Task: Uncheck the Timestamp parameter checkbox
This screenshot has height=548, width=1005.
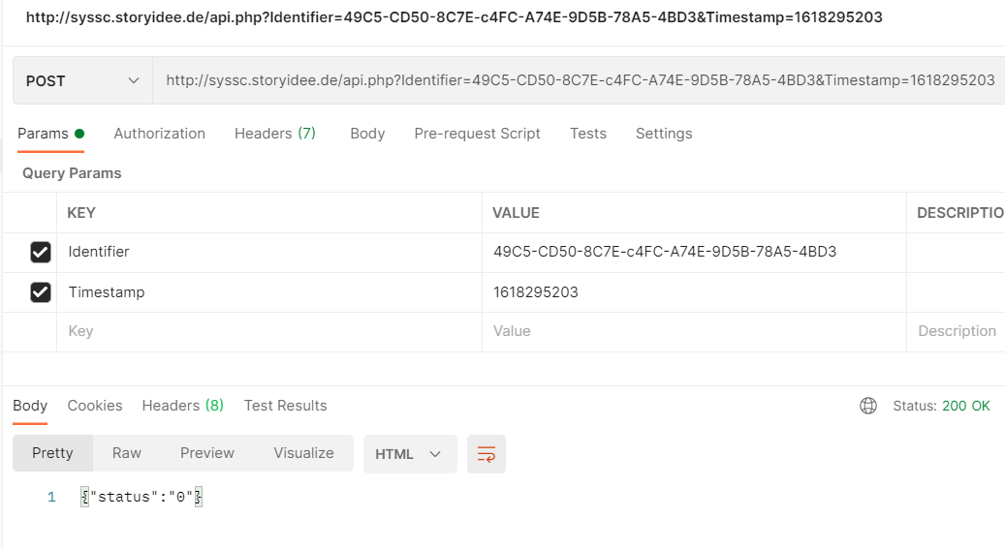Action: click(x=41, y=292)
